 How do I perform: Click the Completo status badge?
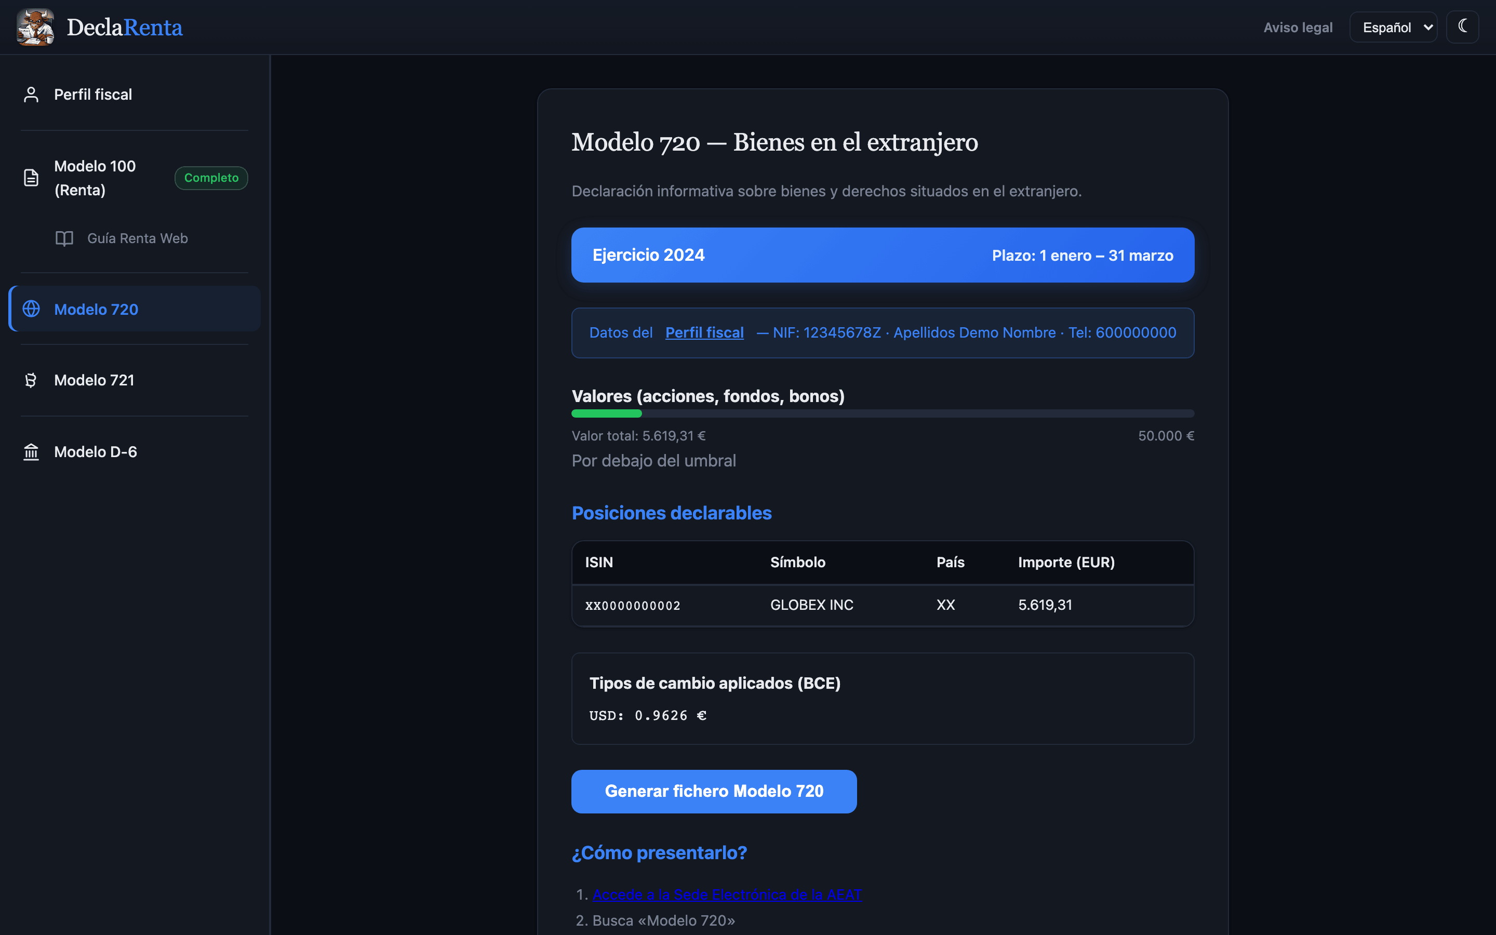tap(211, 178)
